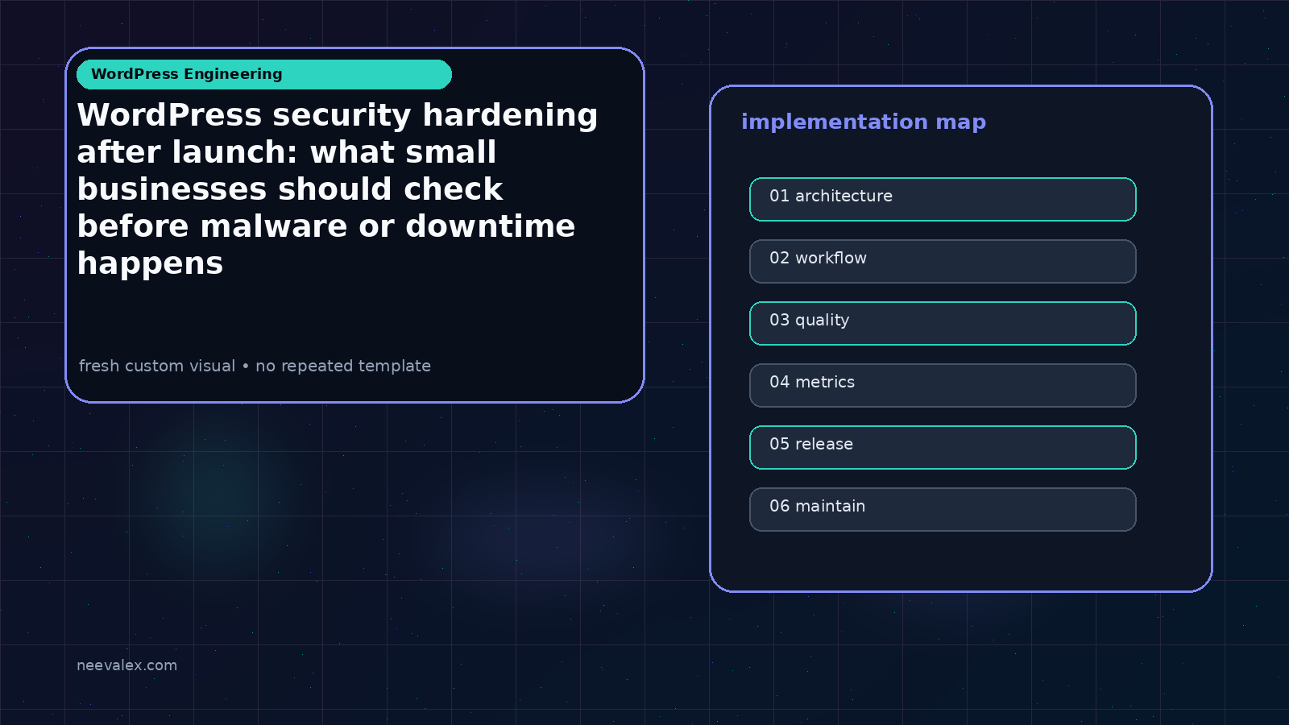Click the fresh custom visual caption
The width and height of the screenshot is (1289, 725).
point(255,366)
